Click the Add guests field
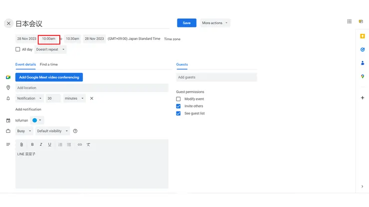 click(216, 77)
